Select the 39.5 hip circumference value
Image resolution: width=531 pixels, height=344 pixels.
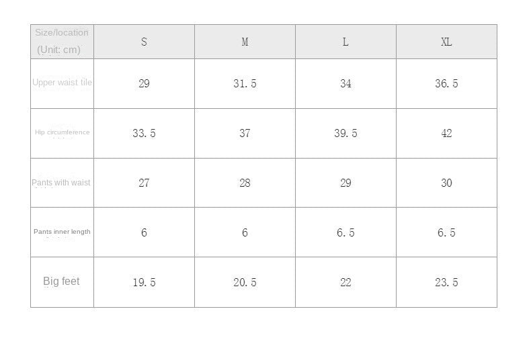(x=345, y=134)
